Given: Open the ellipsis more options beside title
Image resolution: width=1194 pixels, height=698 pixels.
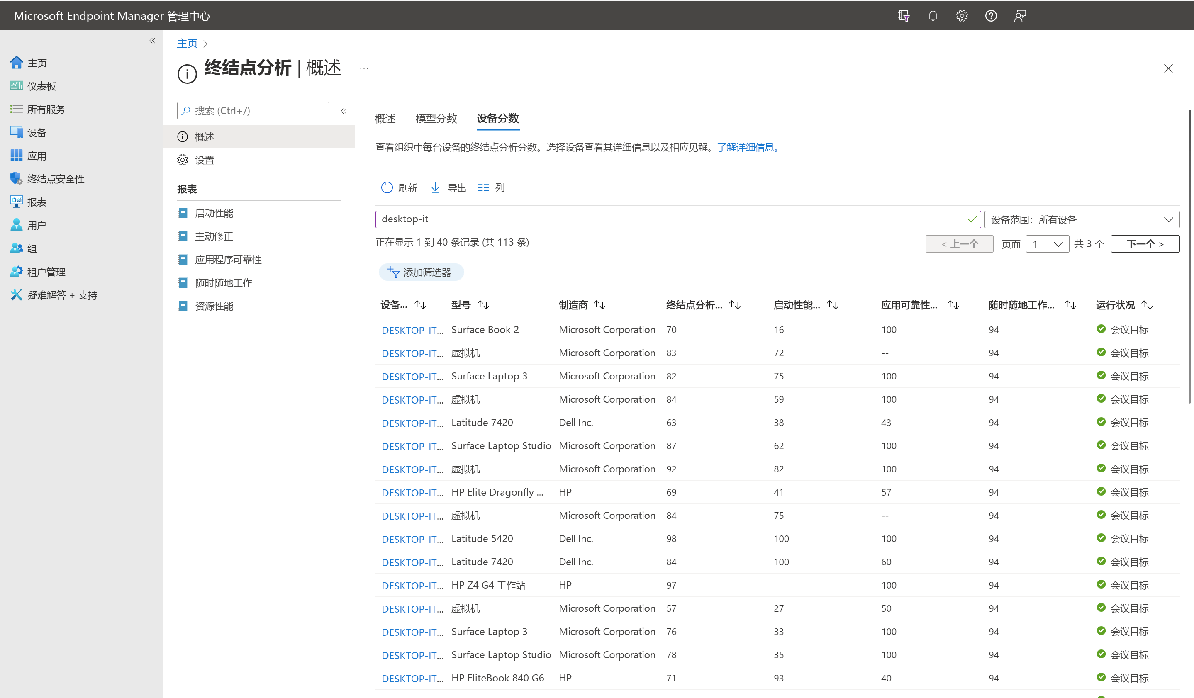Looking at the screenshot, I should point(364,68).
